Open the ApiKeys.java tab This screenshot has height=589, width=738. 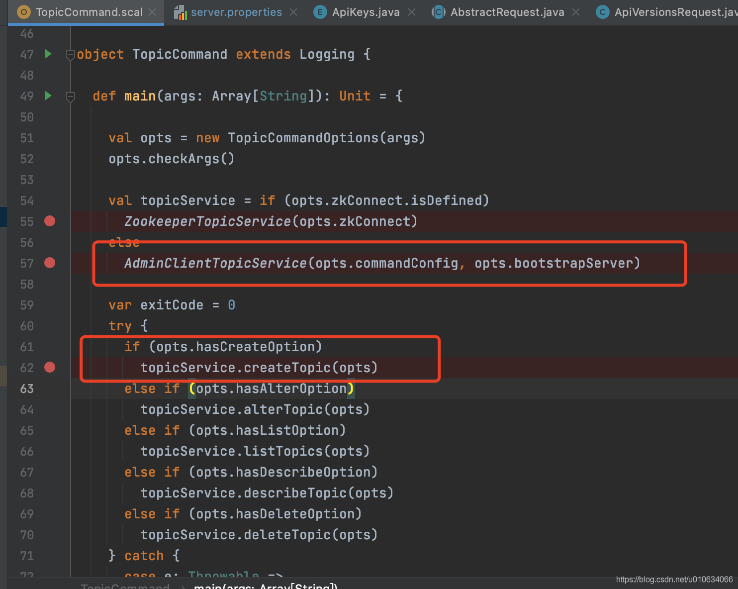pos(366,12)
